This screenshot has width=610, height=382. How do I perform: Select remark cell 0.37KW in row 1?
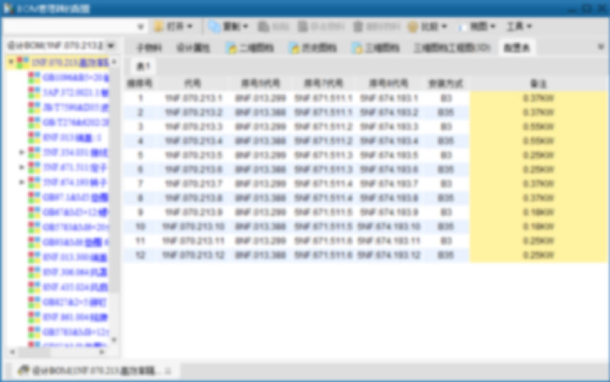coord(539,98)
